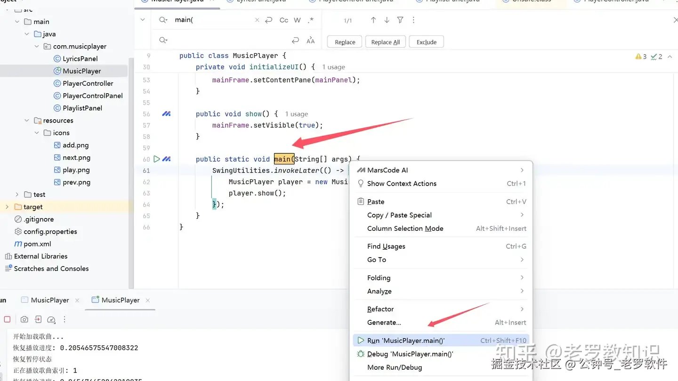Click MarsCode gutter icon on line 56

coord(166,114)
